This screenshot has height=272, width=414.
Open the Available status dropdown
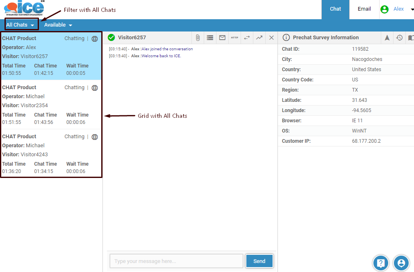point(58,25)
